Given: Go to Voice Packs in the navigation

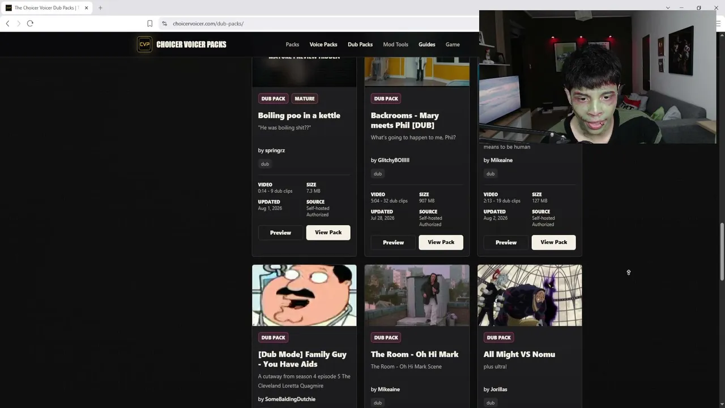Looking at the screenshot, I should 323,44.
